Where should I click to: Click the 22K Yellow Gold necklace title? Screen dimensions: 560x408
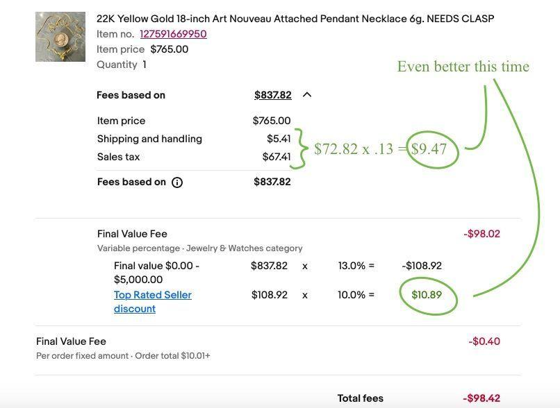[x=295, y=19]
